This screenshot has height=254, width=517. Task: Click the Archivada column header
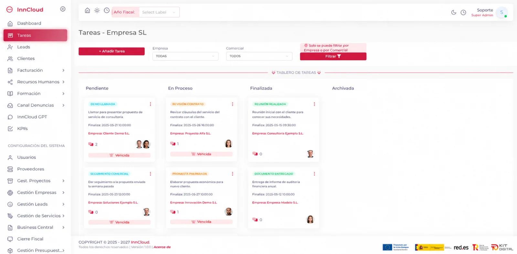coord(343,88)
